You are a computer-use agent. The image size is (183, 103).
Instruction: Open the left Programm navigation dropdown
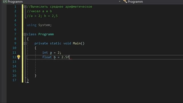[62, 2]
